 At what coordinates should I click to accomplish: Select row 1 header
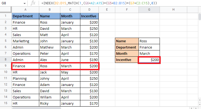(5, 16)
